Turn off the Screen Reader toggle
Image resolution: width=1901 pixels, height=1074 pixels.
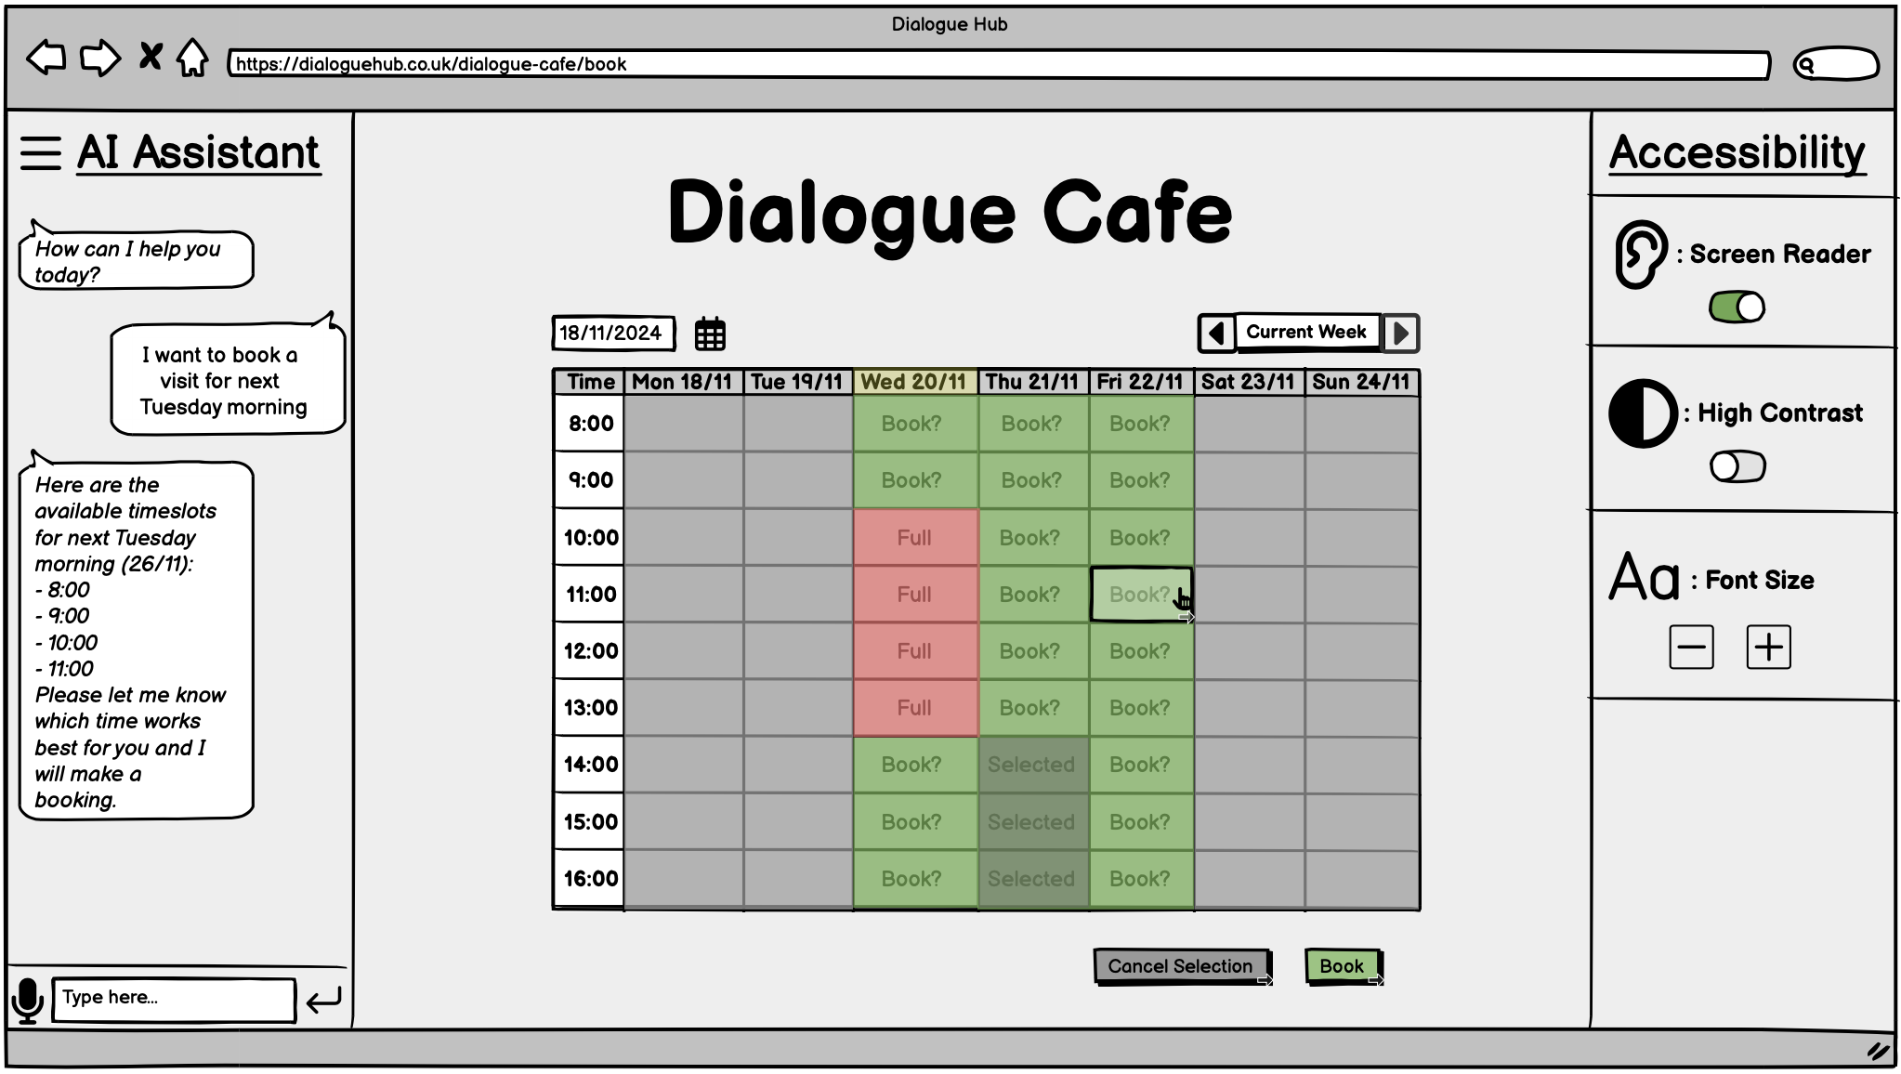[x=1736, y=308]
